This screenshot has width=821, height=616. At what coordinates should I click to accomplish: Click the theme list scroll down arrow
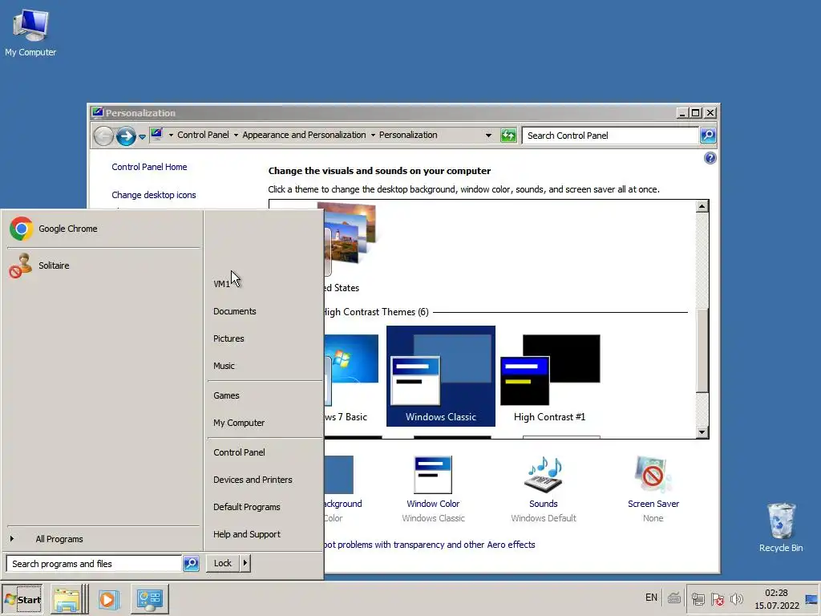click(702, 432)
